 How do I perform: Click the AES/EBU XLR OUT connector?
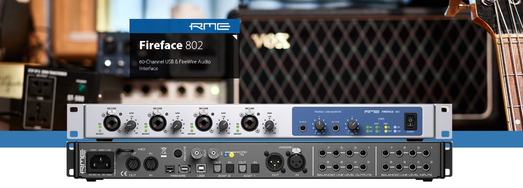(x=274, y=162)
